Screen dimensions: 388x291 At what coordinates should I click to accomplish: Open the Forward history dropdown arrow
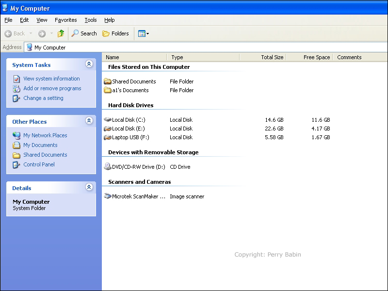tap(51, 33)
